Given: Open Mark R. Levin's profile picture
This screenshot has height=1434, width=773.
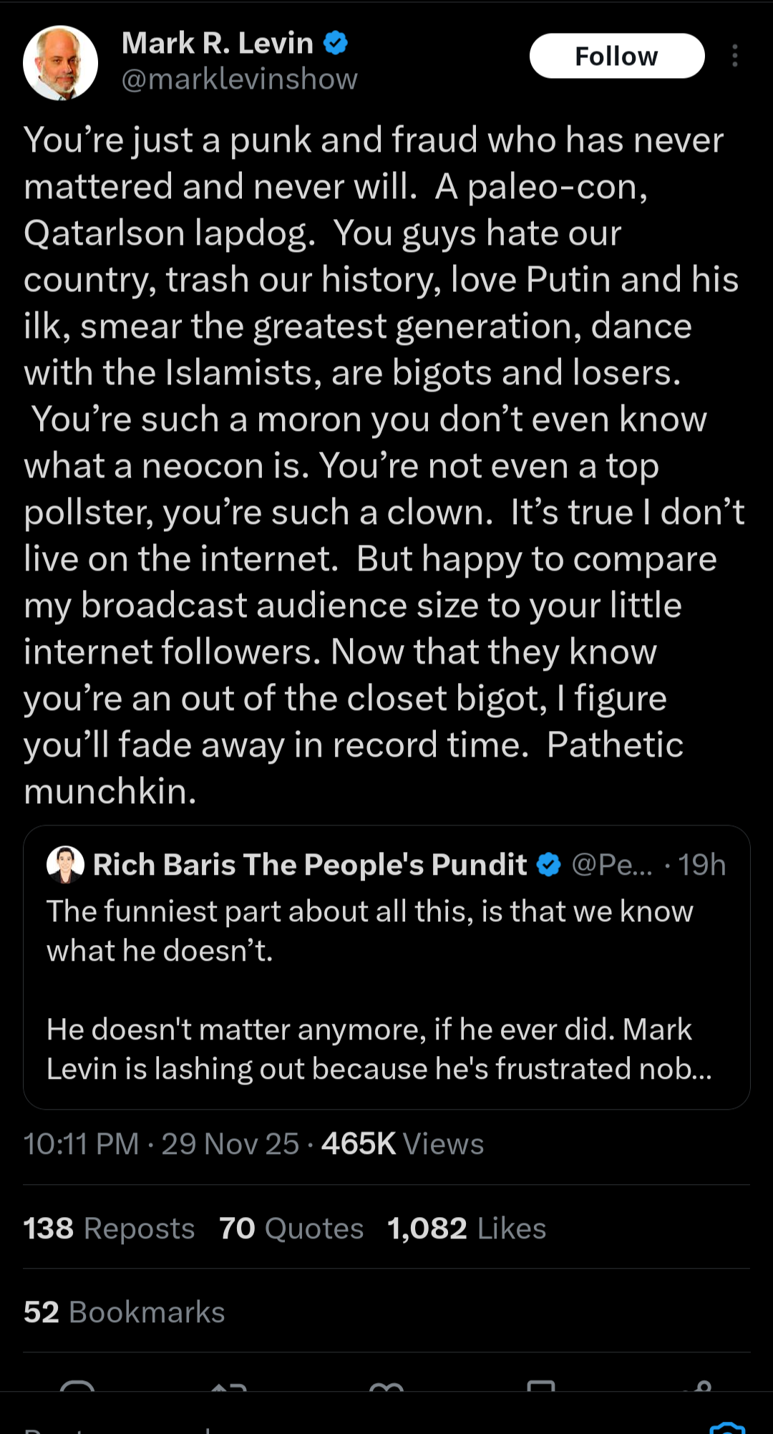Looking at the screenshot, I should click(60, 63).
